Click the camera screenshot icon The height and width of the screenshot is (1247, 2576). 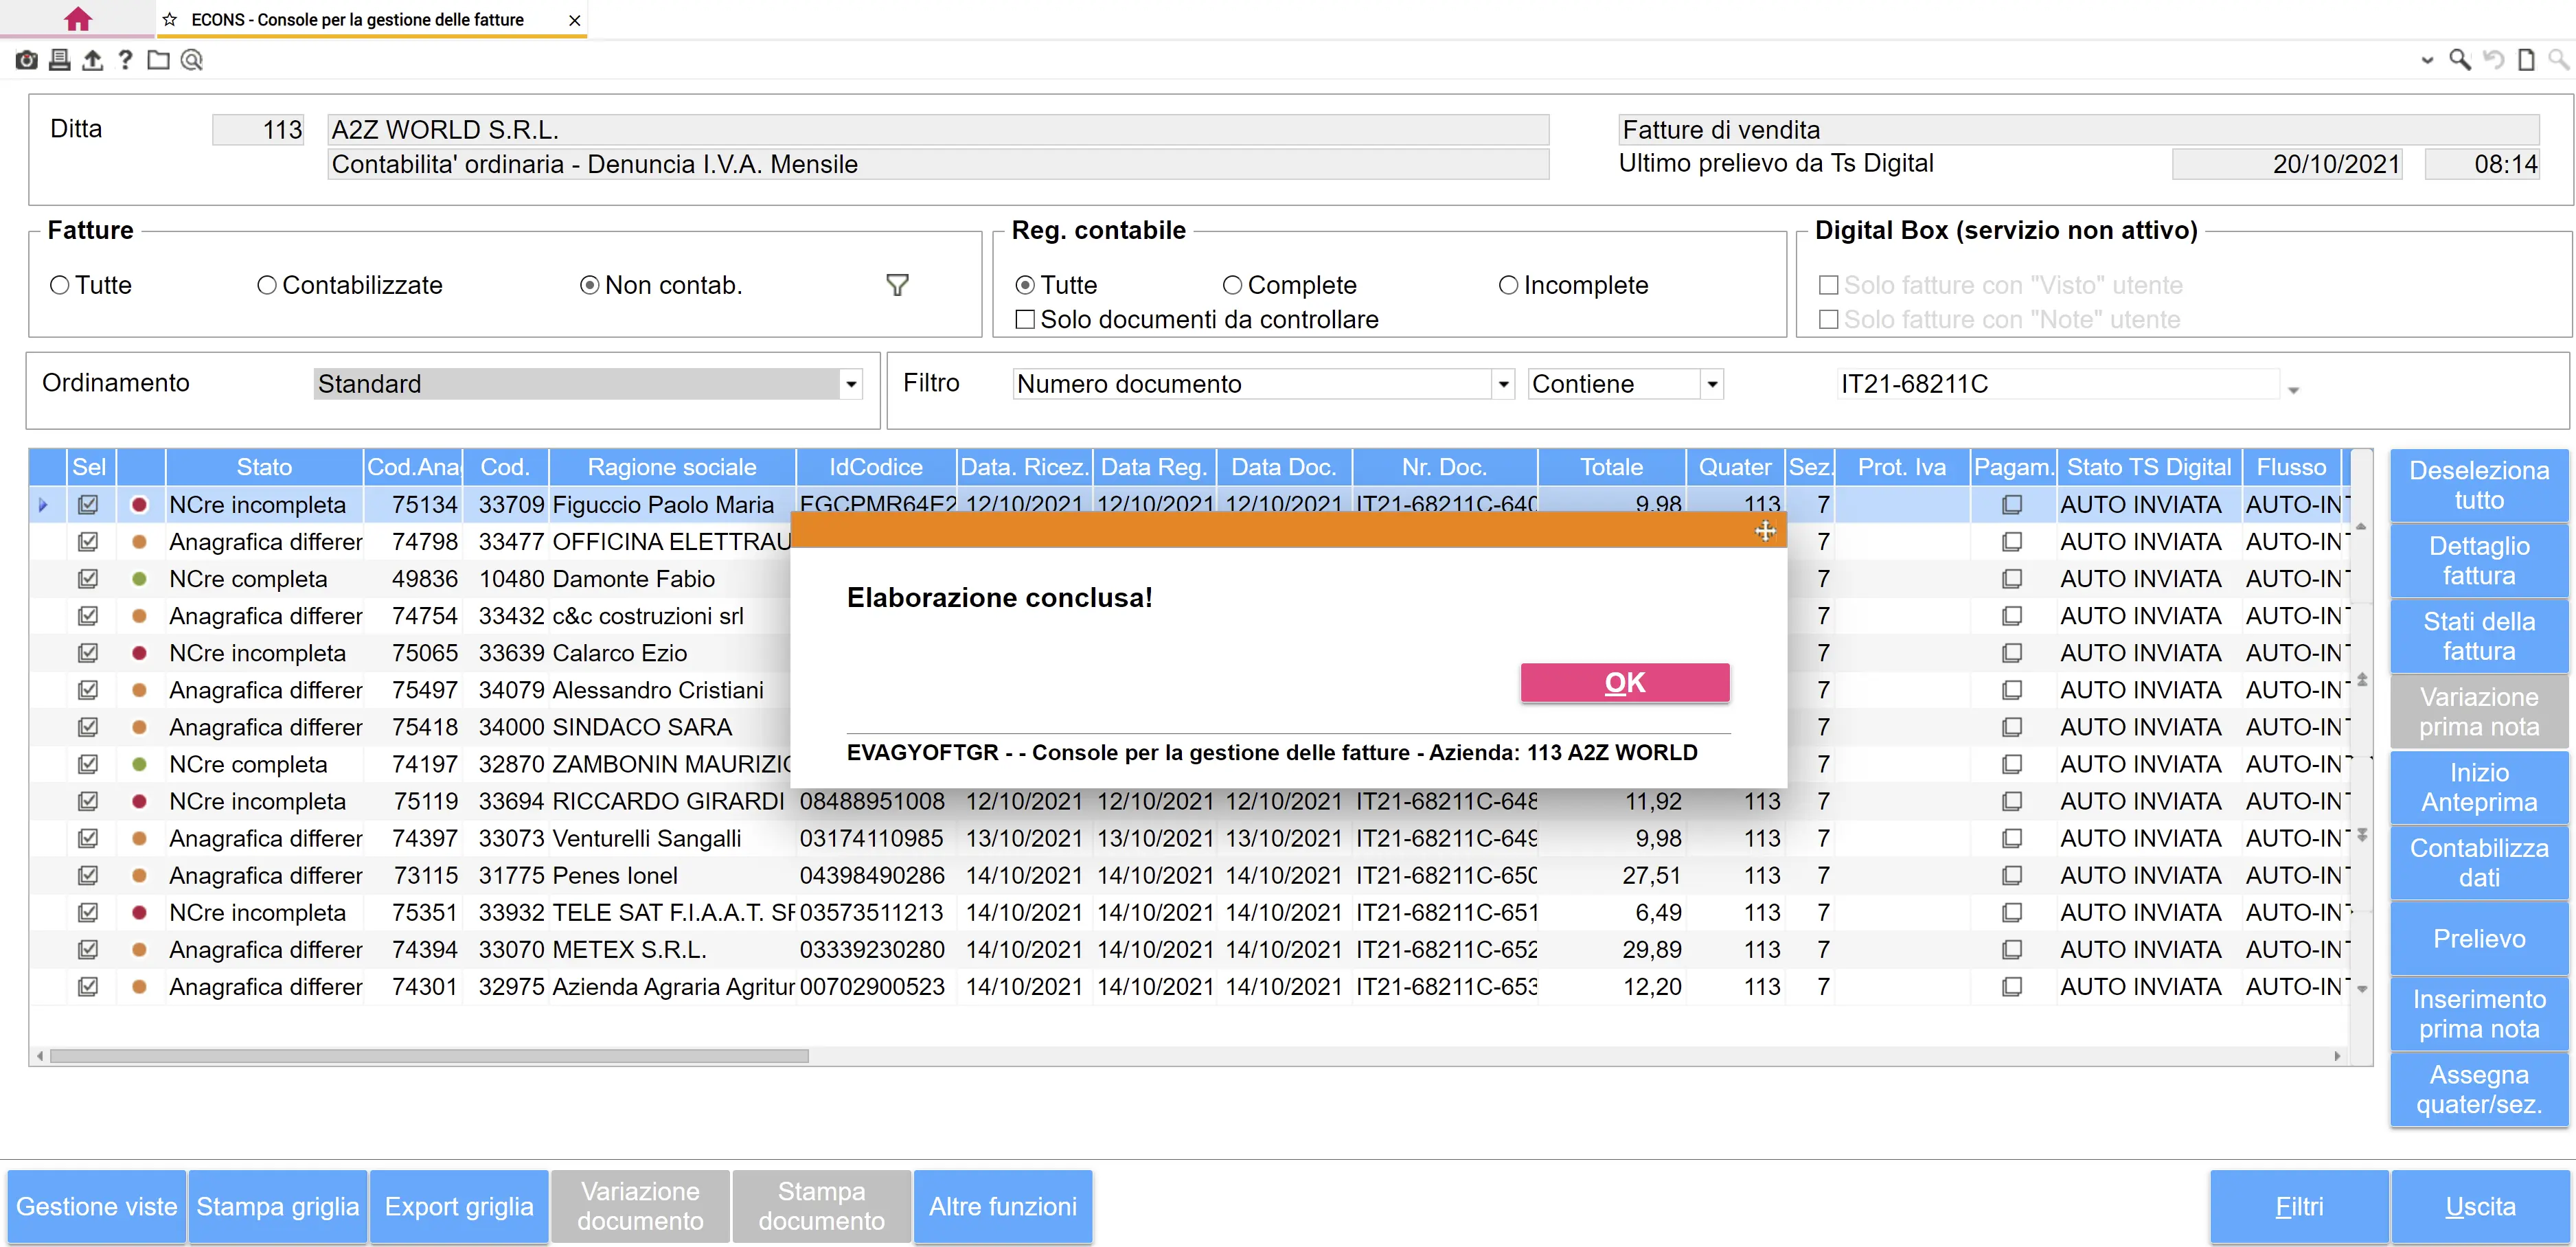[27, 60]
